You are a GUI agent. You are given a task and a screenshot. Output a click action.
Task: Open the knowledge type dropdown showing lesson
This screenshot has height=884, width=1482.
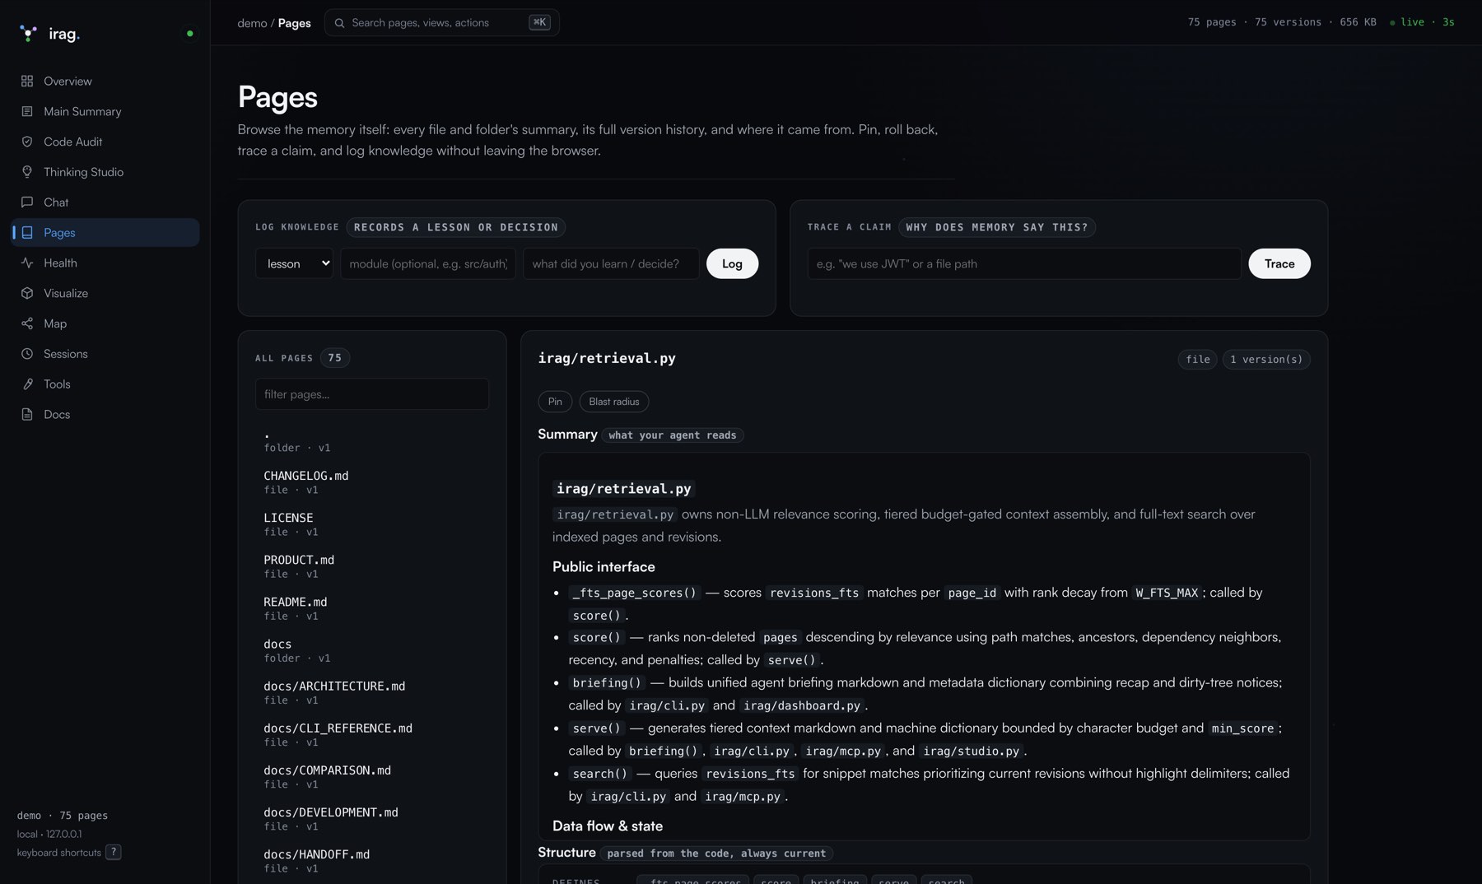[294, 263]
